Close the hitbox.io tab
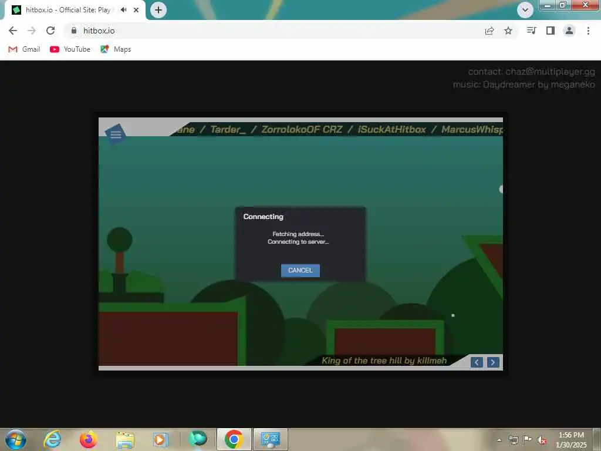601x451 pixels. point(136,10)
